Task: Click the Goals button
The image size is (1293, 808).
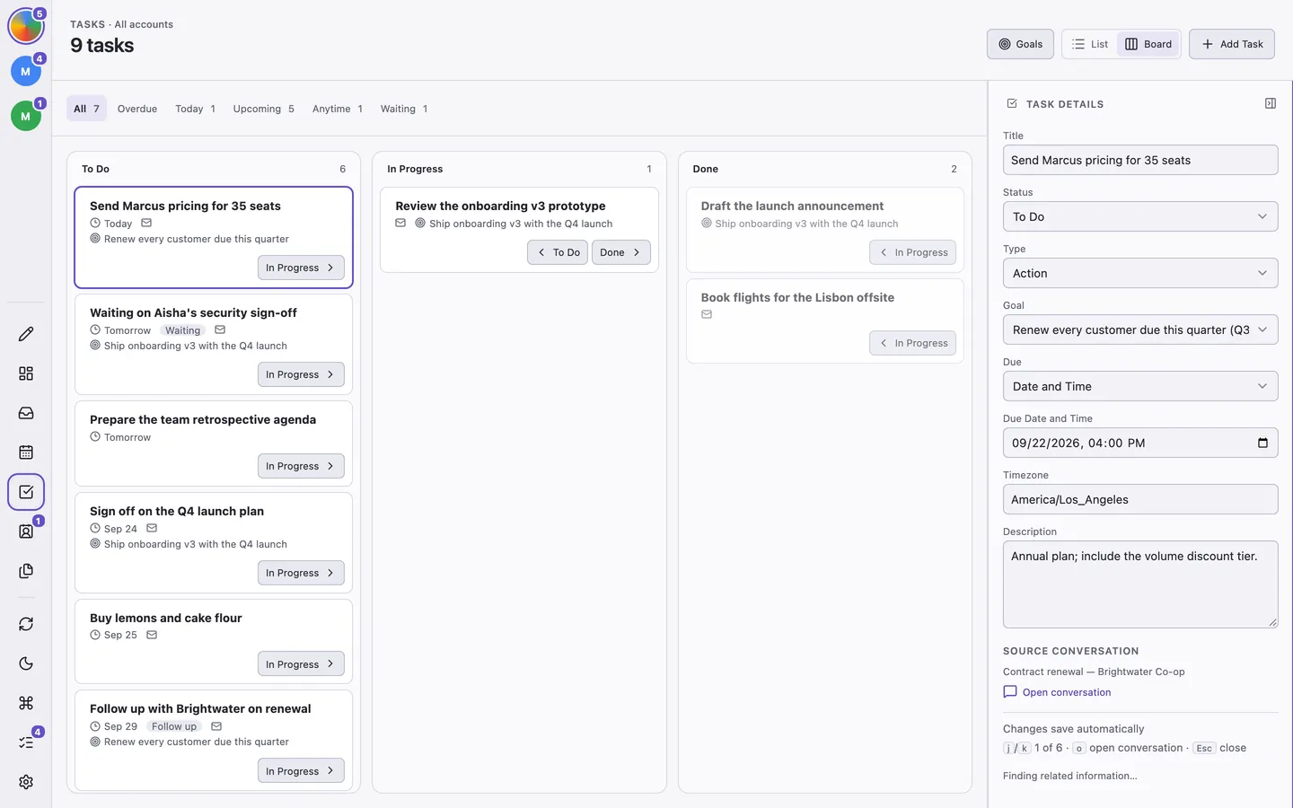Action: point(1020,44)
